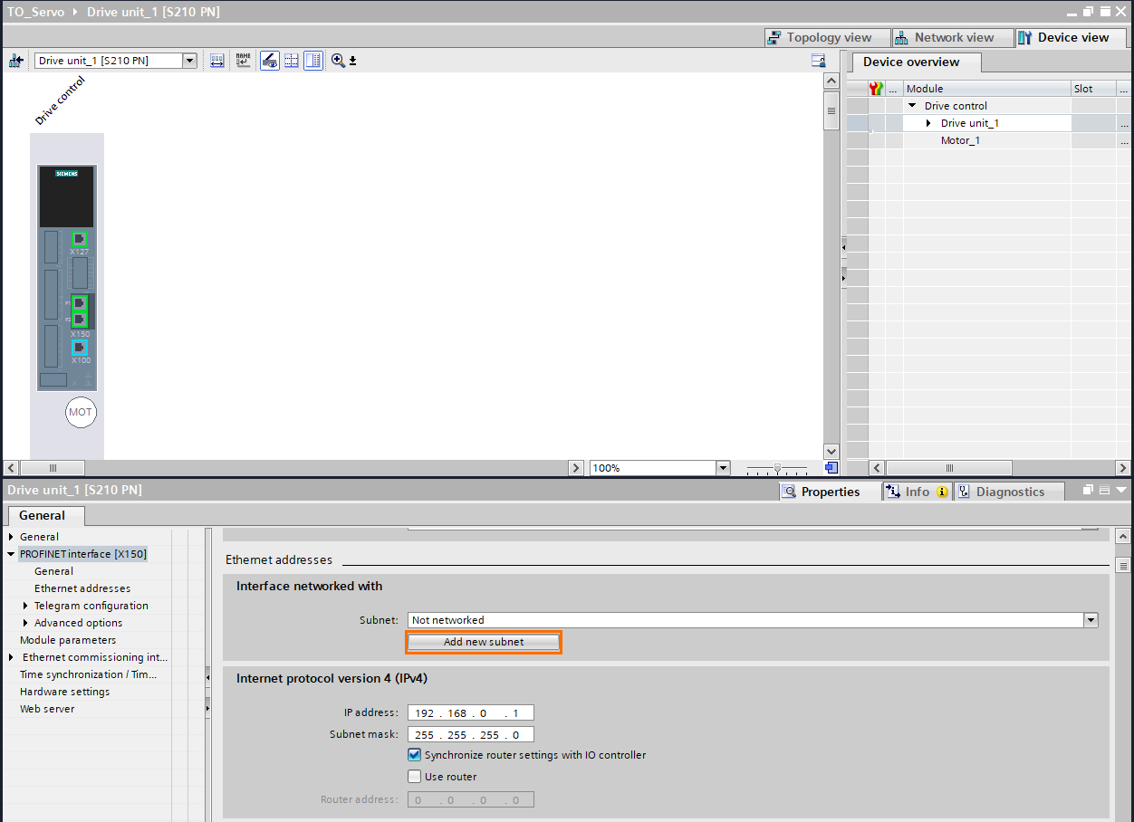Click the IP address field showing 192.168.0.1
The height and width of the screenshot is (822, 1134).
470,712
